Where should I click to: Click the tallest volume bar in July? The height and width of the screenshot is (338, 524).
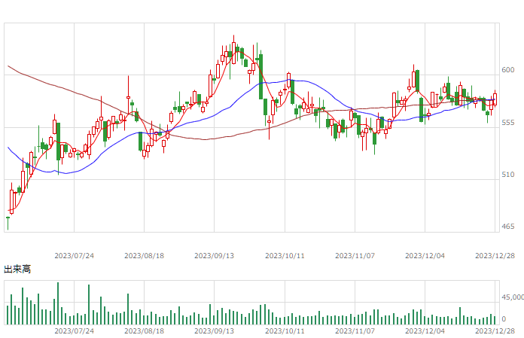[58, 303]
